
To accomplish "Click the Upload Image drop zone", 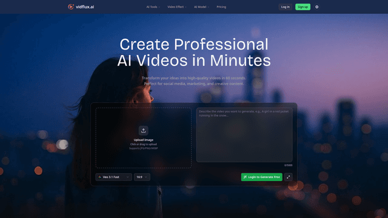I will pyautogui.click(x=143, y=138).
